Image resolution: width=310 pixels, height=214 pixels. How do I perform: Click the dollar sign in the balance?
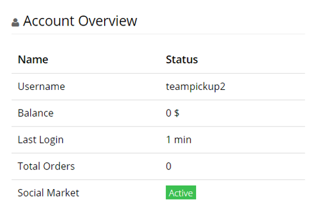coord(177,113)
